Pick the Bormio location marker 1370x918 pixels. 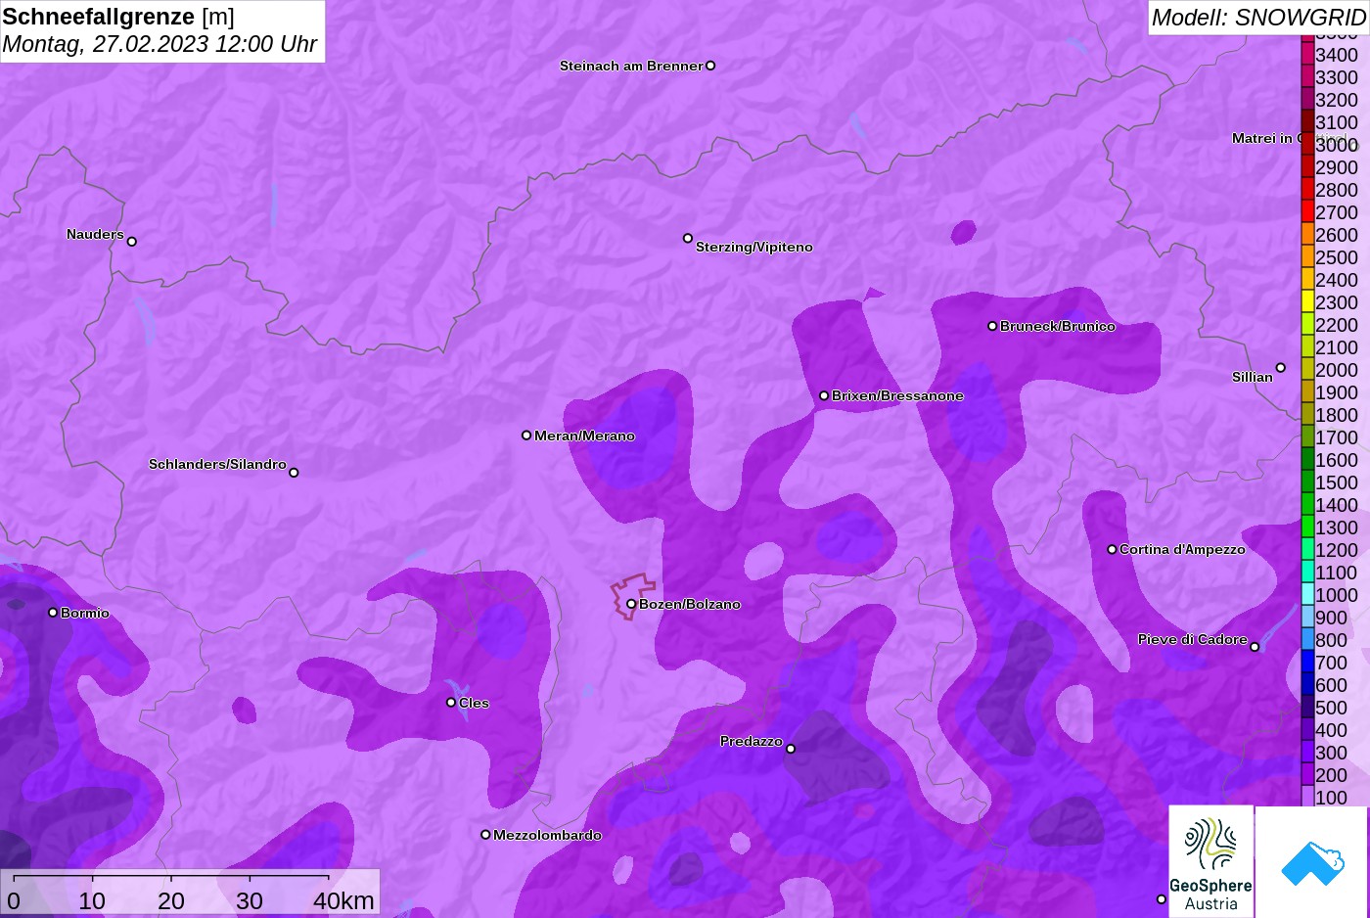[x=53, y=613]
